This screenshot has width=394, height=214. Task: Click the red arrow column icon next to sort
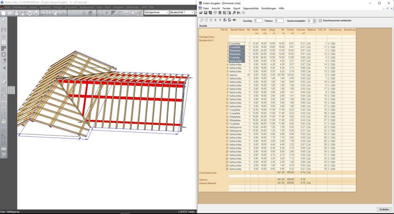click(x=234, y=20)
